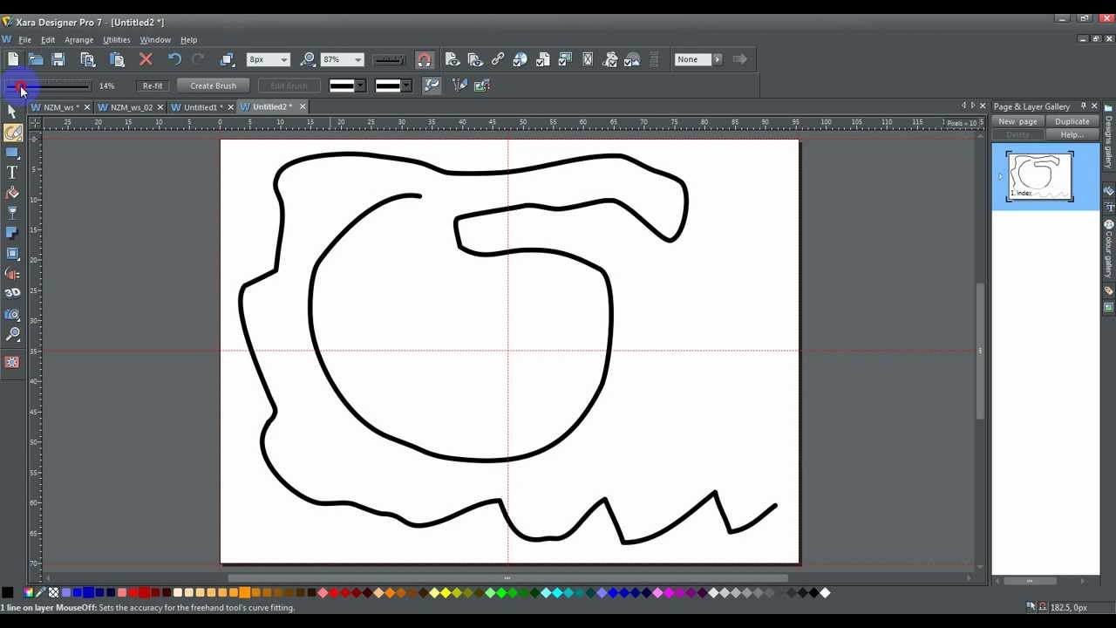
Task: Select the Transparency wine-glass tool
Action: click(x=12, y=213)
